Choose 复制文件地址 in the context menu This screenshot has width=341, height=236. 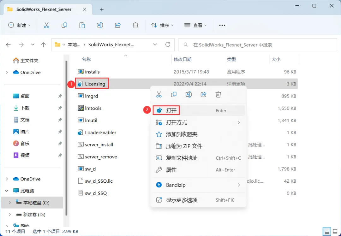198,158
